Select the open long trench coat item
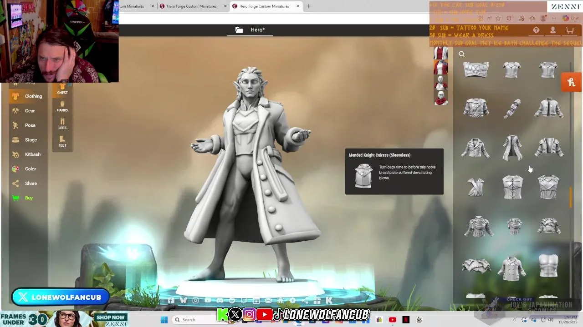 [512, 148]
